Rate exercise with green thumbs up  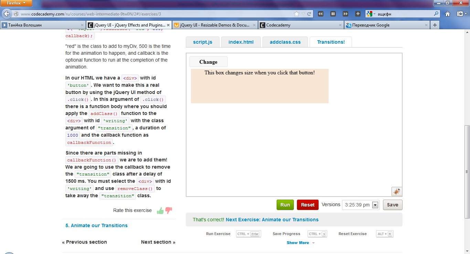[160, 211]
